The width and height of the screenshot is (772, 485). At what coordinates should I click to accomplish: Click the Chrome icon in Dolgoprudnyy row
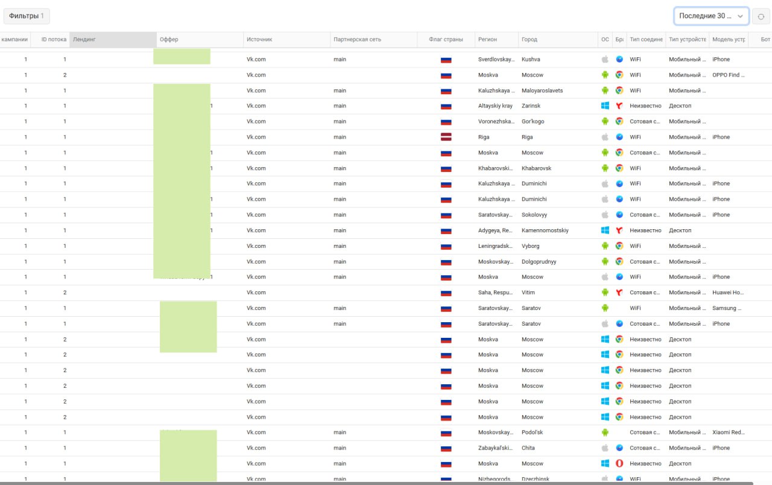[x=619, y=262]
